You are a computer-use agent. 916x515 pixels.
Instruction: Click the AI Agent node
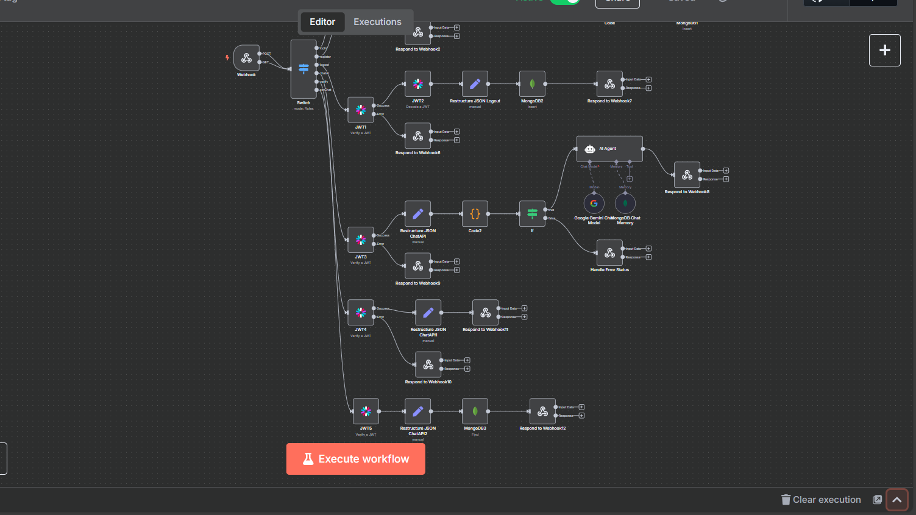pos(609,149)
